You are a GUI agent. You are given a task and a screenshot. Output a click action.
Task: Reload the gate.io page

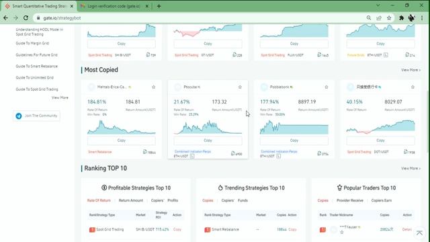point(26,18)
